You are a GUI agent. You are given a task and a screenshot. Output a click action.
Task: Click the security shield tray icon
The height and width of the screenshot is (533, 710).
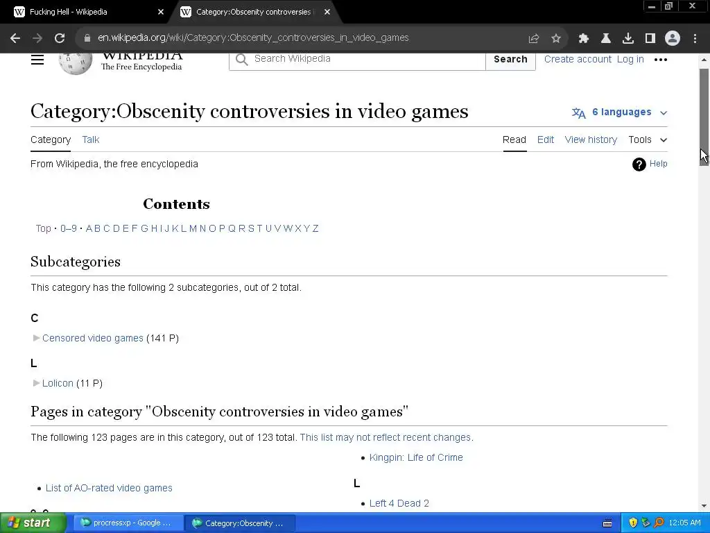point(633,523)
